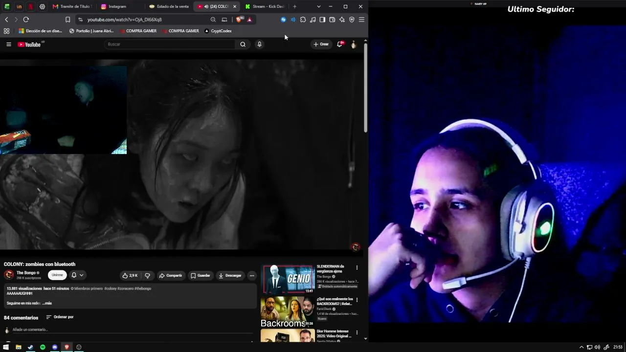
Task: Open the tab search dropdown arrow
Action: click(x=319, y=6)
